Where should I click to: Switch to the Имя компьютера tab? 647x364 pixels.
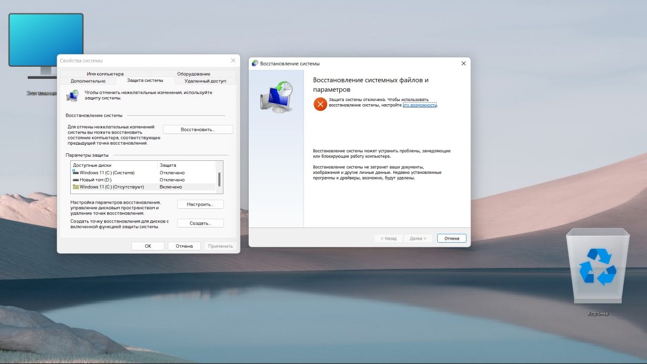[x=105, y=74]
